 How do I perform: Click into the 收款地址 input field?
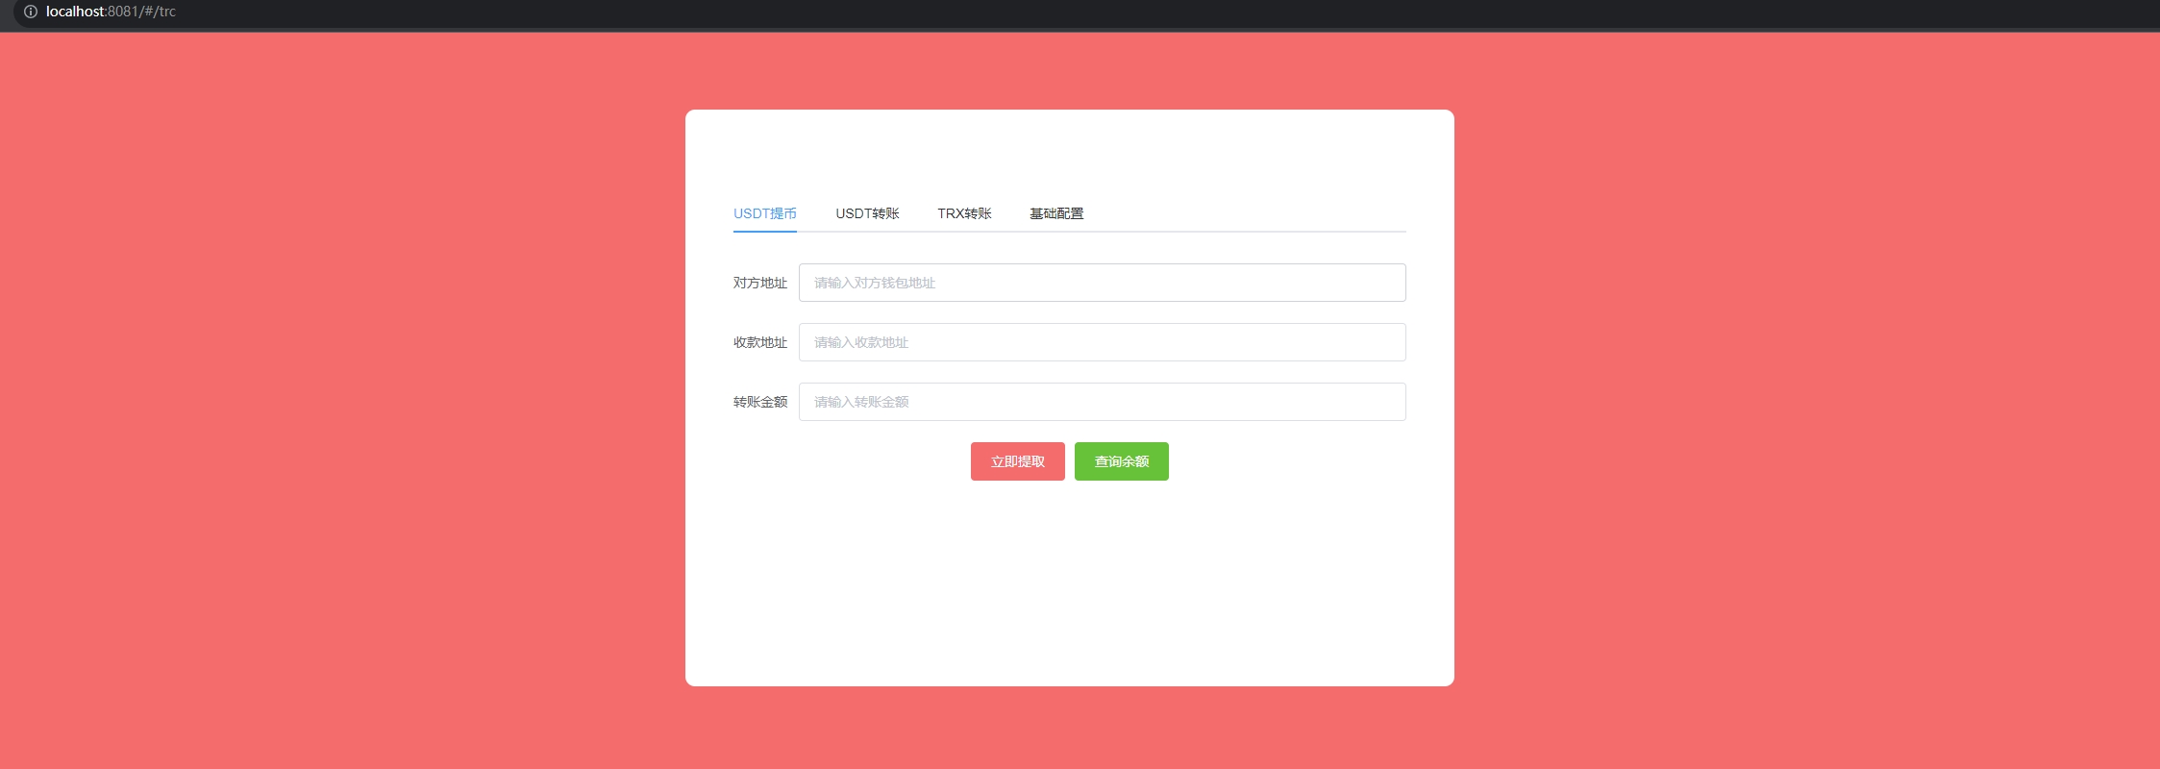point(1102,342)
